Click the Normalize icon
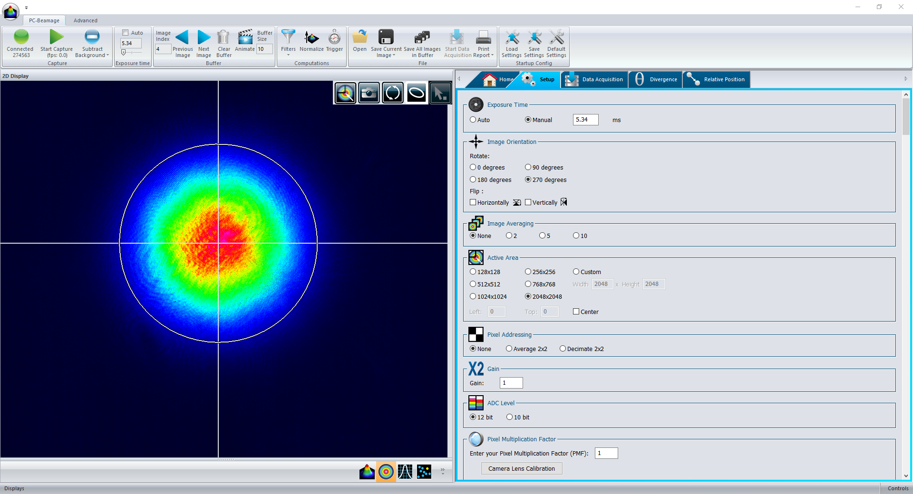This screenshot has width=913, height=494. [x=311, y=37]
